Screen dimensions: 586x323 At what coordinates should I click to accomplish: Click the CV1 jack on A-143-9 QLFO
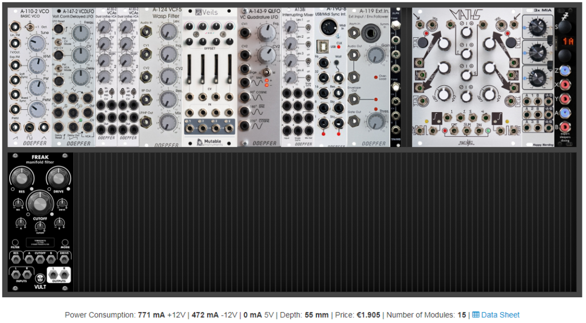click(245, 33)
